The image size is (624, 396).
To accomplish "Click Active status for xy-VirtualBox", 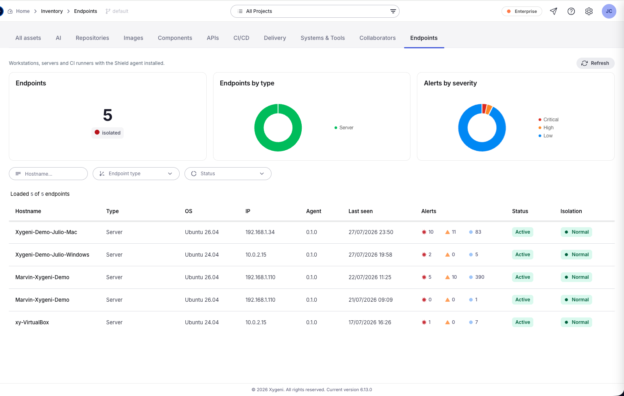I will click(x=522, y=322).
